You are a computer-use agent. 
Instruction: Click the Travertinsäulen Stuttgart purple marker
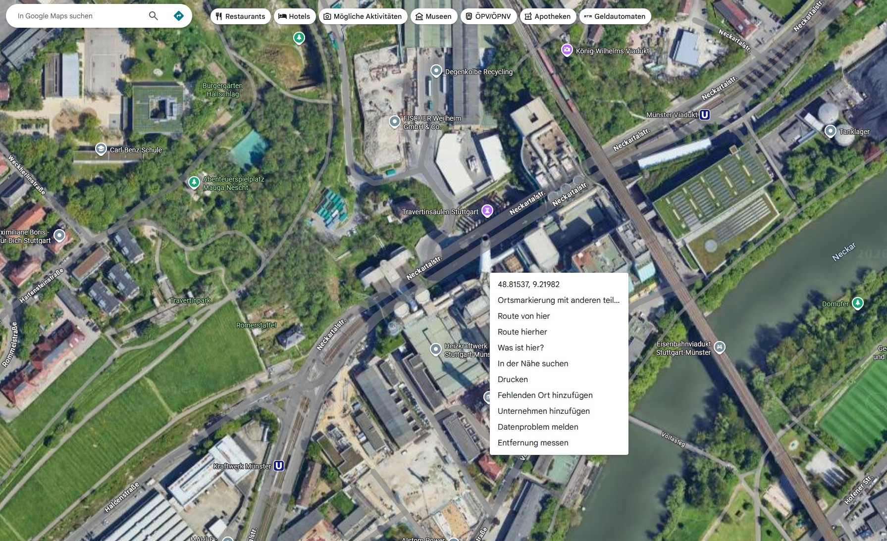point(487,211)
